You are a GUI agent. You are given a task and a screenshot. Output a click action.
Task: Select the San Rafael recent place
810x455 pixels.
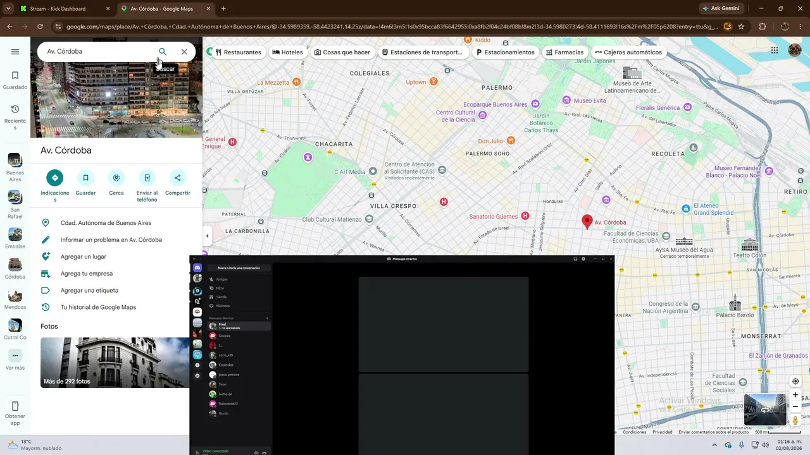pyautogui.click(x=15, y=205)
